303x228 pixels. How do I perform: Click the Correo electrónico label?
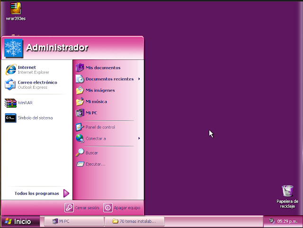37,82
